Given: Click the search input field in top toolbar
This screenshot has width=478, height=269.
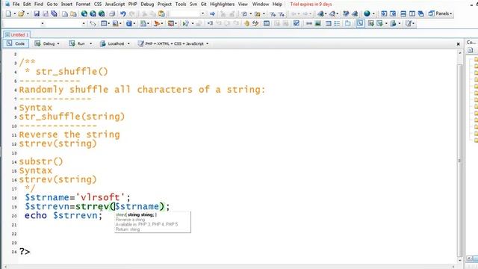Looking at the screenshot, I should pos(184,13).
